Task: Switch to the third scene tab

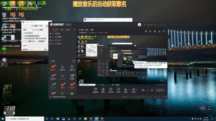Action: tap(68, 30)
